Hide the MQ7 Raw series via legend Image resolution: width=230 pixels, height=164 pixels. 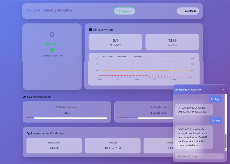121,56
